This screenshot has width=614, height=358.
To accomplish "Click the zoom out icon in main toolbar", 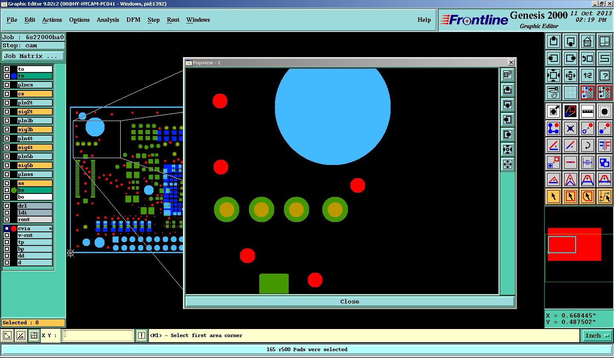I will pyautogui.click(x=571, y=75).
